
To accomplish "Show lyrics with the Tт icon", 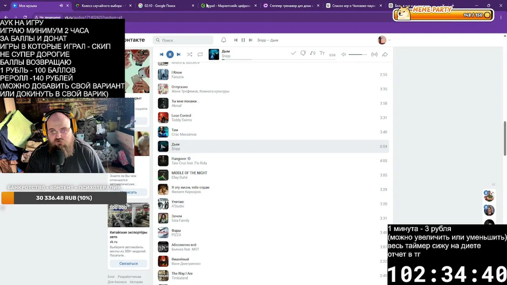I will click(322, 53).
